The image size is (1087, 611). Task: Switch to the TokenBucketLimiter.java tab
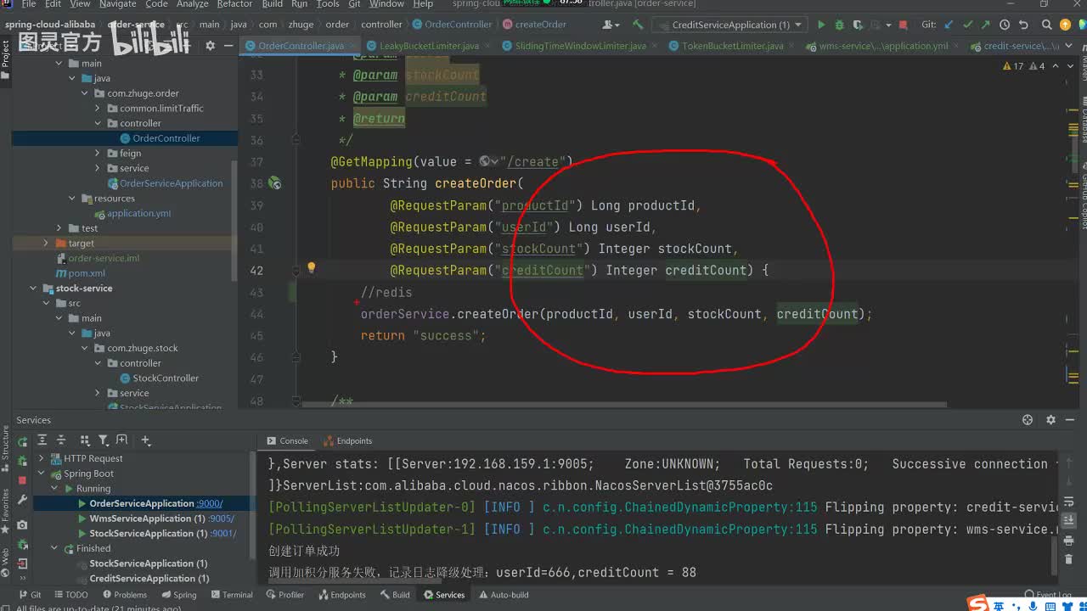[731, 46]
